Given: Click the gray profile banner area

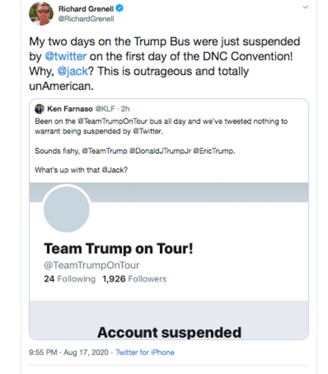Looking at the screenshot, I should 197,192.
